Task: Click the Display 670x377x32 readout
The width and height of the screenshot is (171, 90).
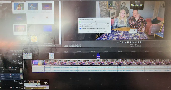Action: 135,46
